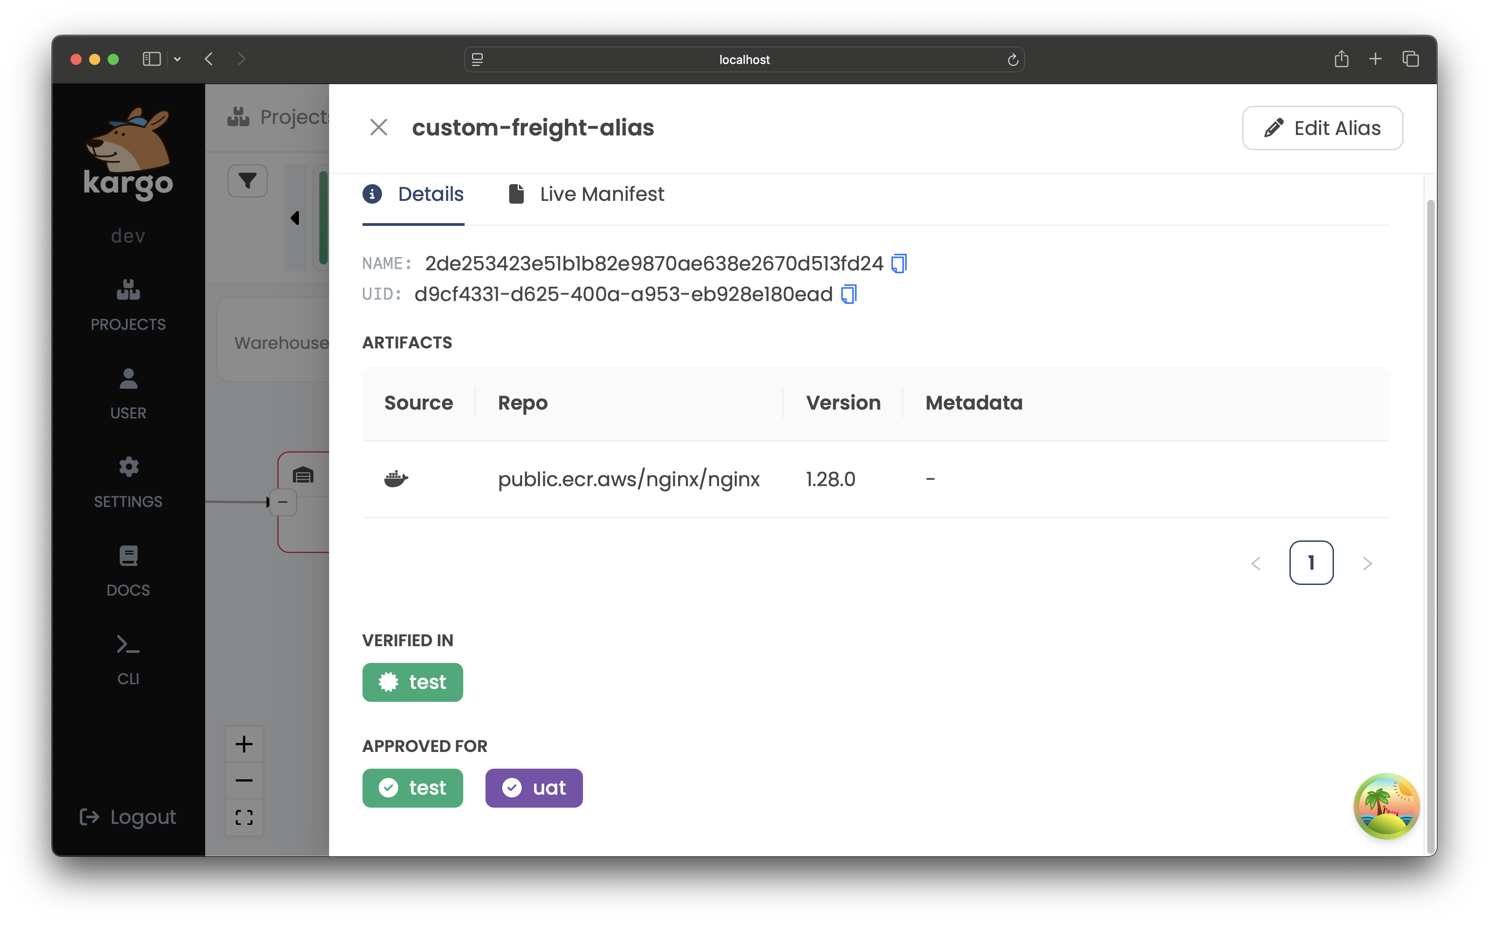Zoom in on the pipeline graph
The image size is (1489, 925).
pyautogui.click(x=244, y=744)
